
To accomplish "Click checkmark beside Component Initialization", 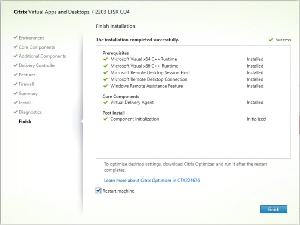I will (x=106, y=119).
